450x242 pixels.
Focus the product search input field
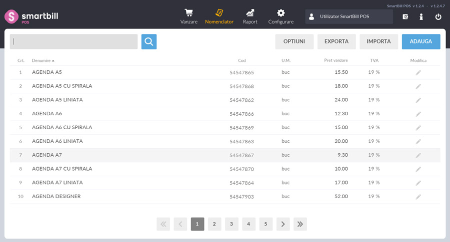[x=74, y=42]
